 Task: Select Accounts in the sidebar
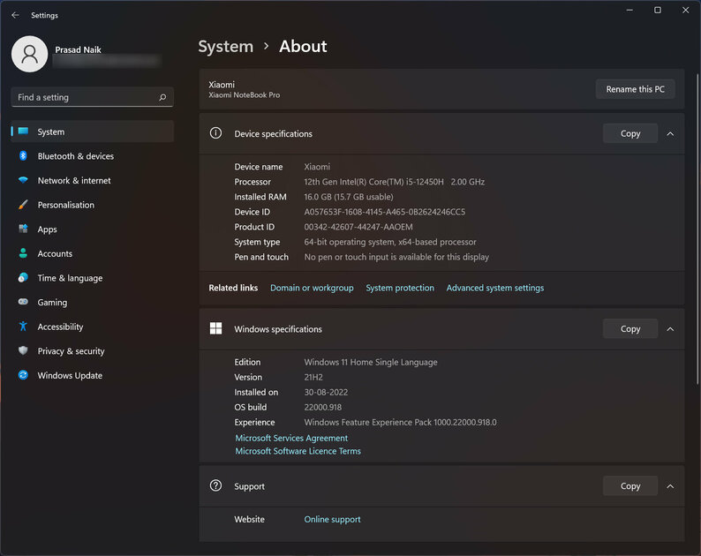pos(93,253)
